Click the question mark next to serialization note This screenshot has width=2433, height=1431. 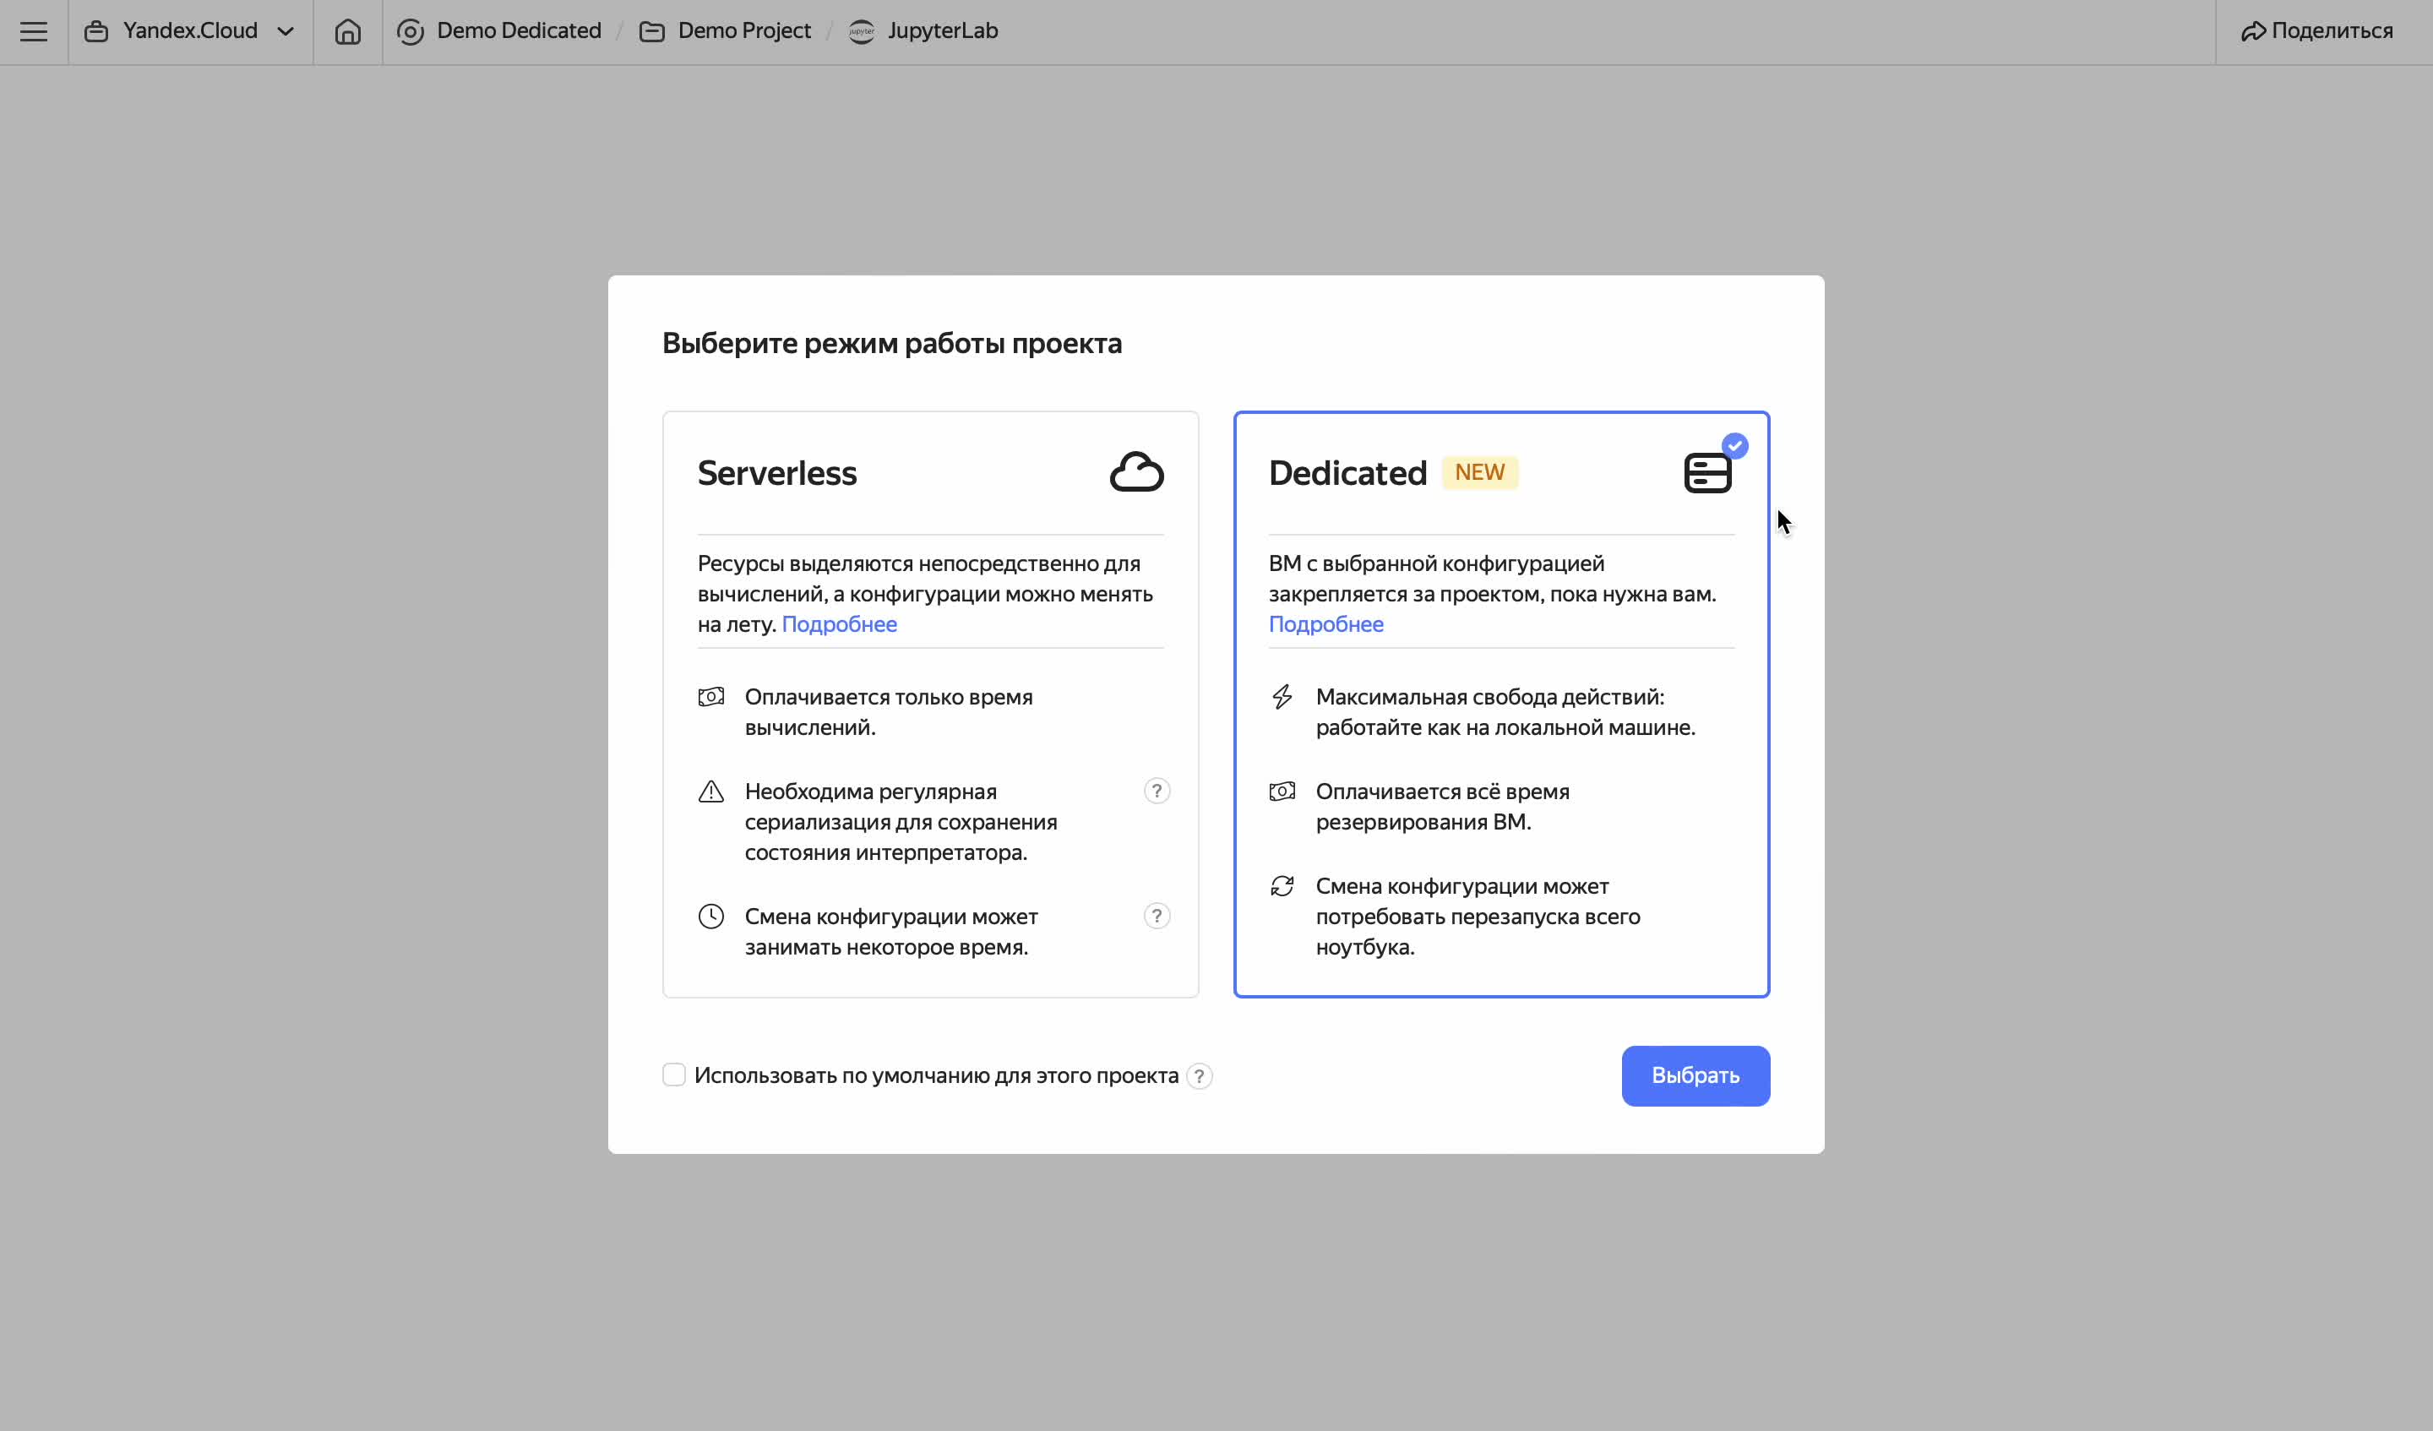coord(1157,791)
